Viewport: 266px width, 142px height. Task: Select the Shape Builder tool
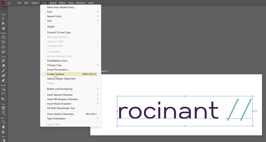point(3,89)
